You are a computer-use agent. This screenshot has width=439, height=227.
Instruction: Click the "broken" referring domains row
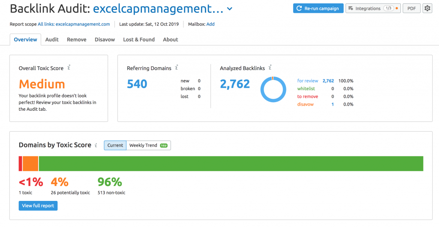click(x=190, y=88)
